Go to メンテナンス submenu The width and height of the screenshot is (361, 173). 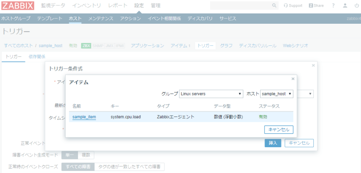(101, 18)
